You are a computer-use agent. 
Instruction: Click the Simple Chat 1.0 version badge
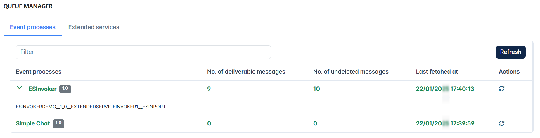pyautogui.click(x=58, y=123)
